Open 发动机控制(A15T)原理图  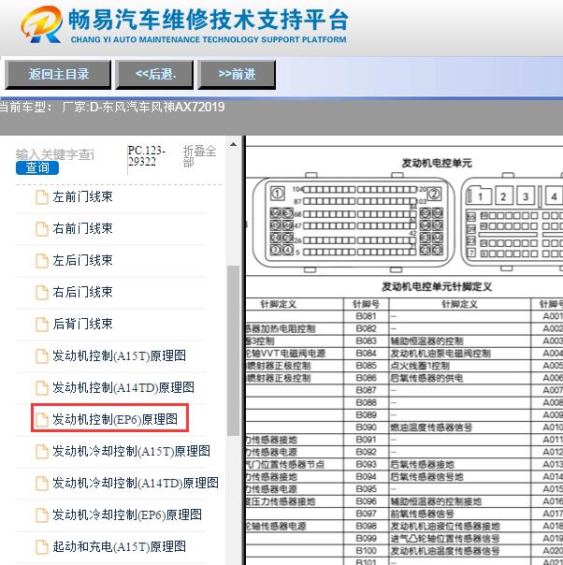point(119,356)
